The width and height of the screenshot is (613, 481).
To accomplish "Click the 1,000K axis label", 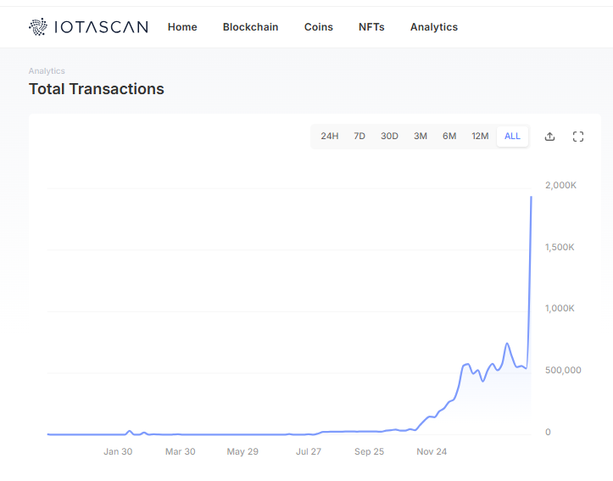I will (560, 308).
